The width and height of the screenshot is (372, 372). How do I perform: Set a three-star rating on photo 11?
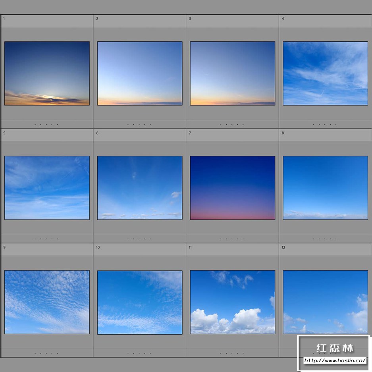232,353
